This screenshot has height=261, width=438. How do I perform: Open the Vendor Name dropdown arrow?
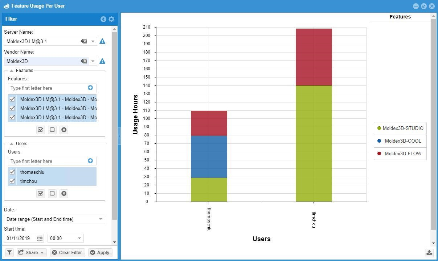tap(93, 61)
